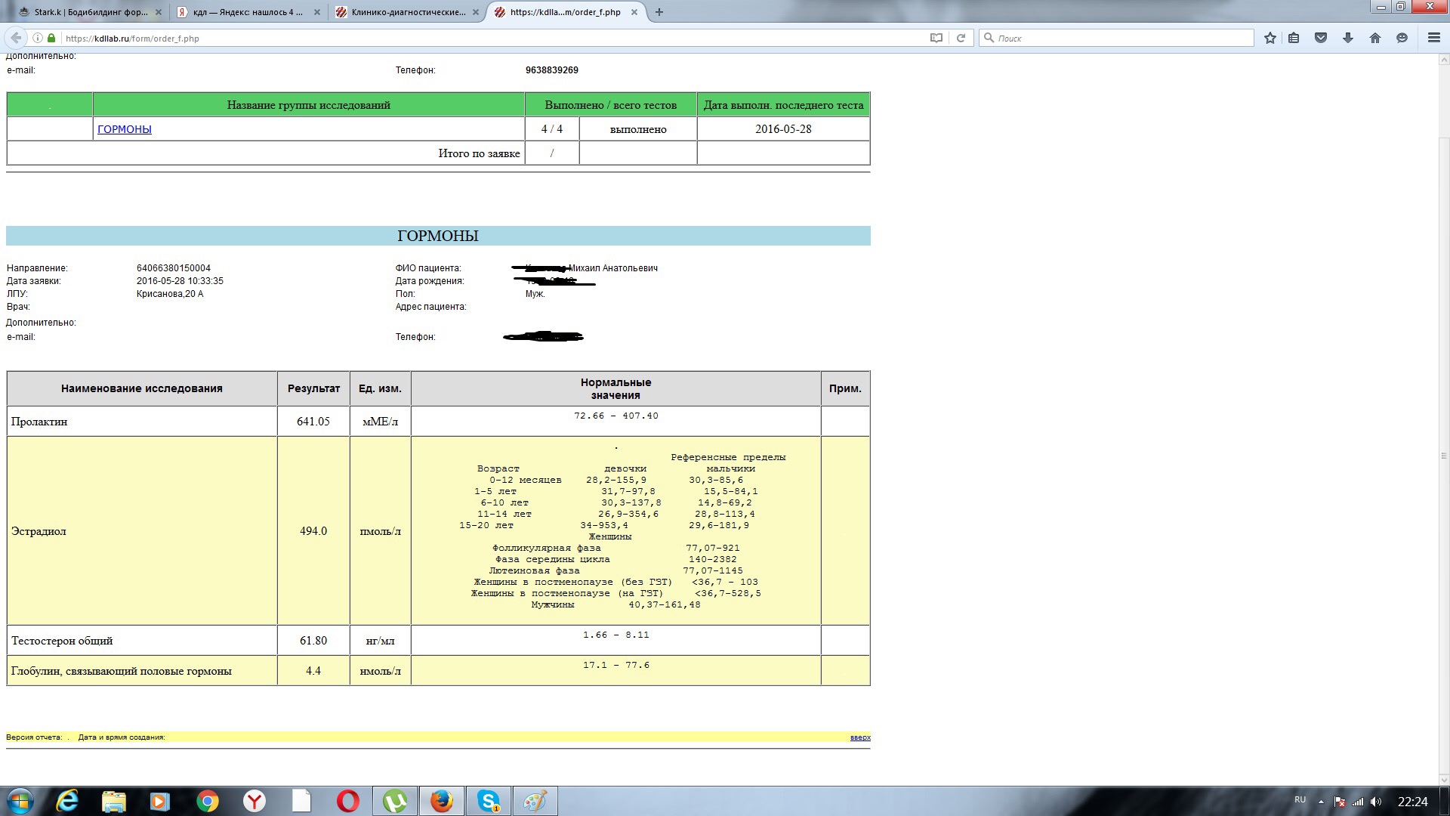Open the downloads arrow icon
Screen dimensions: 1450x816
1348,38
